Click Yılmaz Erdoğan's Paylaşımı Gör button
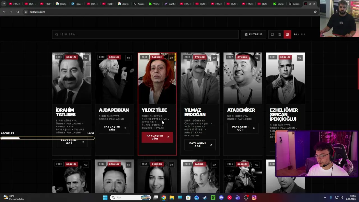 pos(200,145)
